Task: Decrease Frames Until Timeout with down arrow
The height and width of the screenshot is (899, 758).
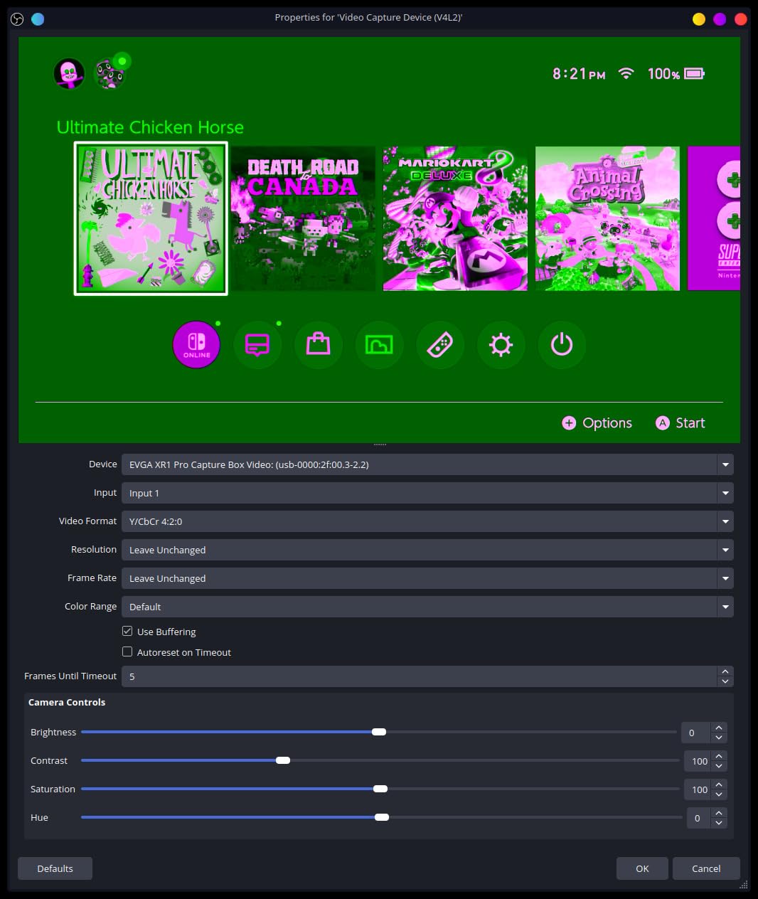Action: click(x=725, y=681)
